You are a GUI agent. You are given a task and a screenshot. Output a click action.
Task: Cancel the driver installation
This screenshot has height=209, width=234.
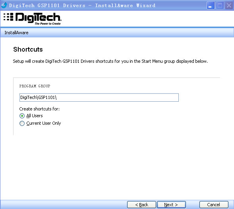tap(214, 205)
